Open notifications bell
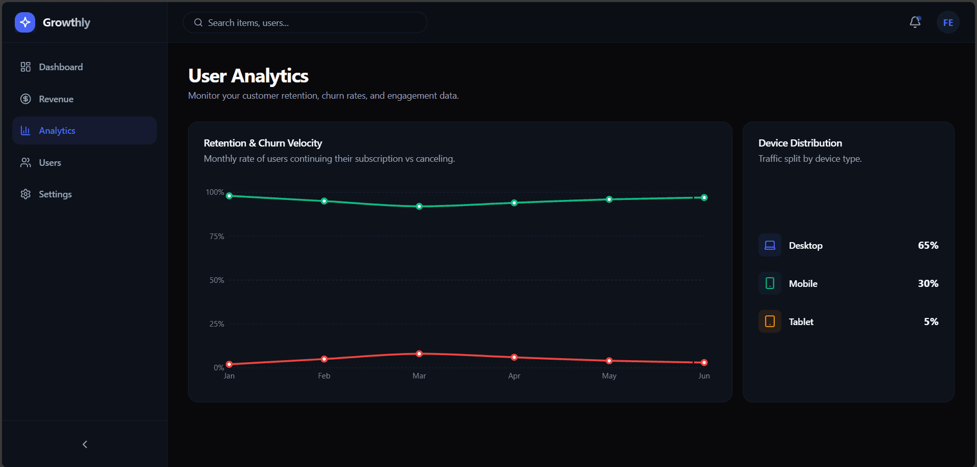This screenshot has width=977, height=467. [x=915, y=22]
